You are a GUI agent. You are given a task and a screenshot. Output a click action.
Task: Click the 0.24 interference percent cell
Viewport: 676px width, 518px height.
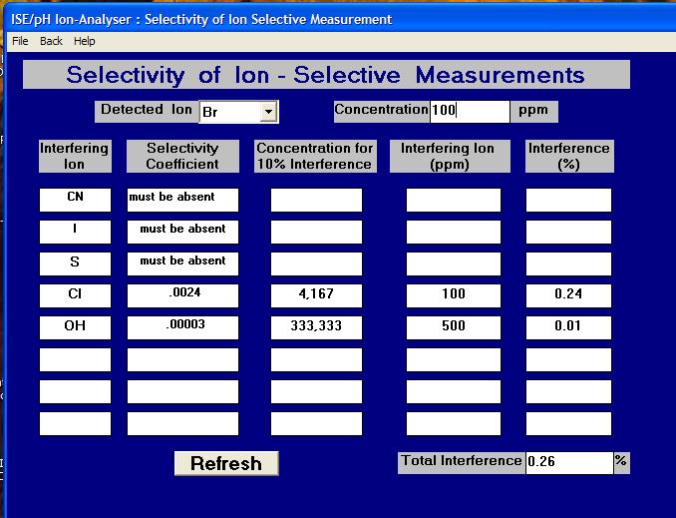tap(568, 295)
